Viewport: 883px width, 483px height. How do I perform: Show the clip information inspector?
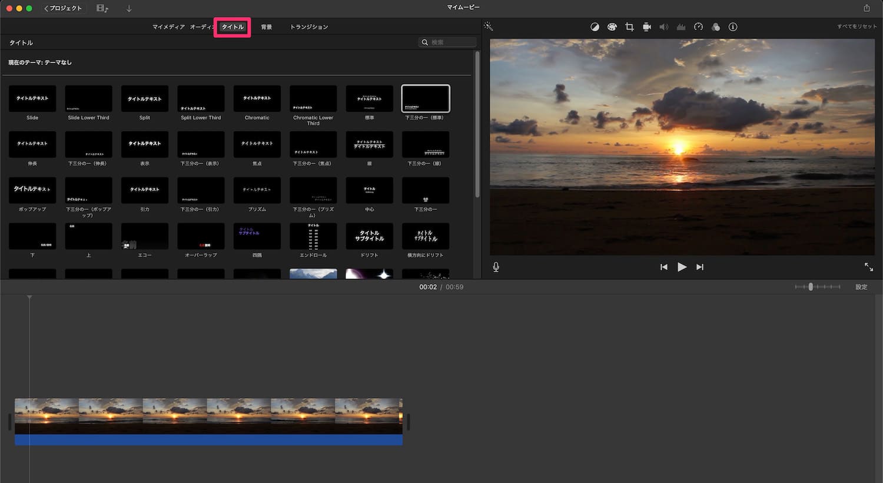[x=733, y=27]
